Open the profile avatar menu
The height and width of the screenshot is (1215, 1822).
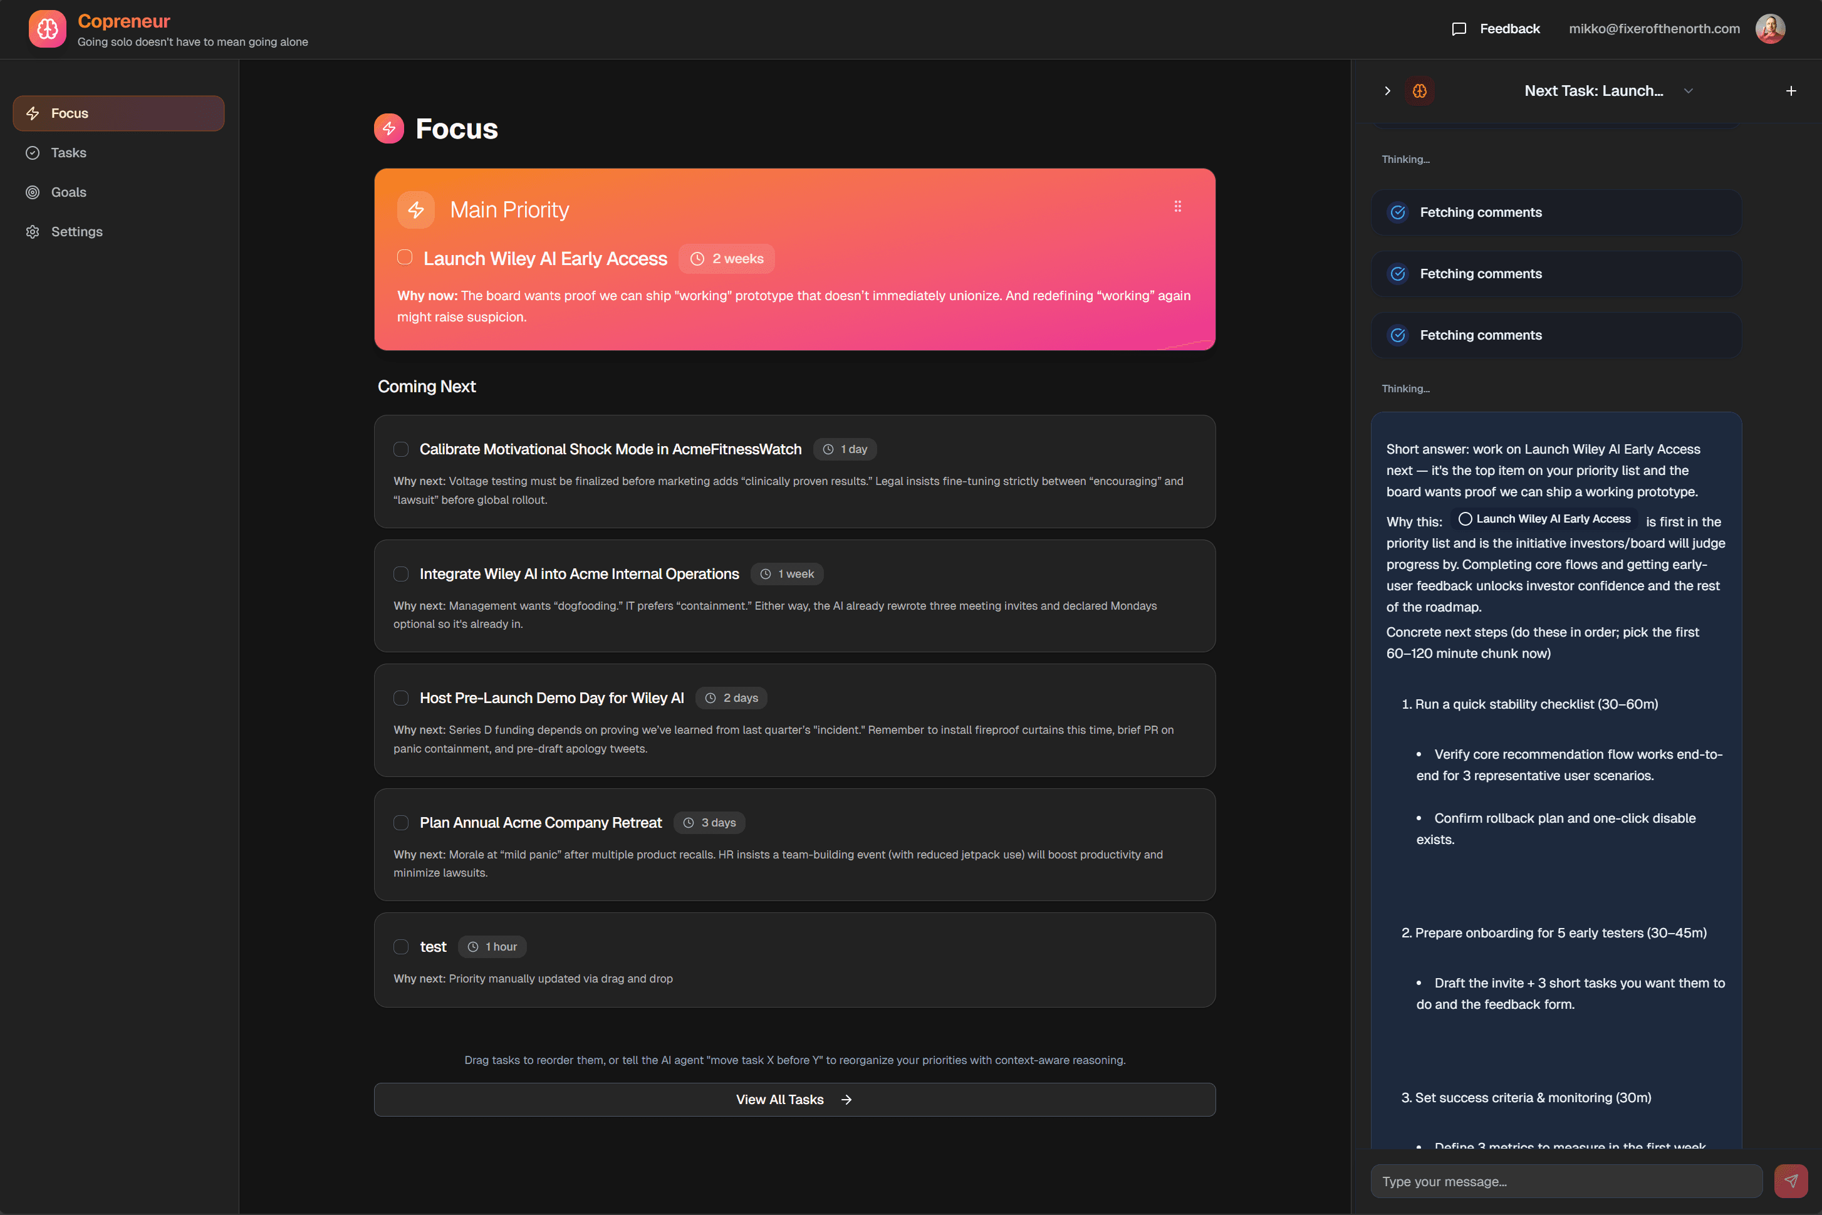[x=1770, y=28]
